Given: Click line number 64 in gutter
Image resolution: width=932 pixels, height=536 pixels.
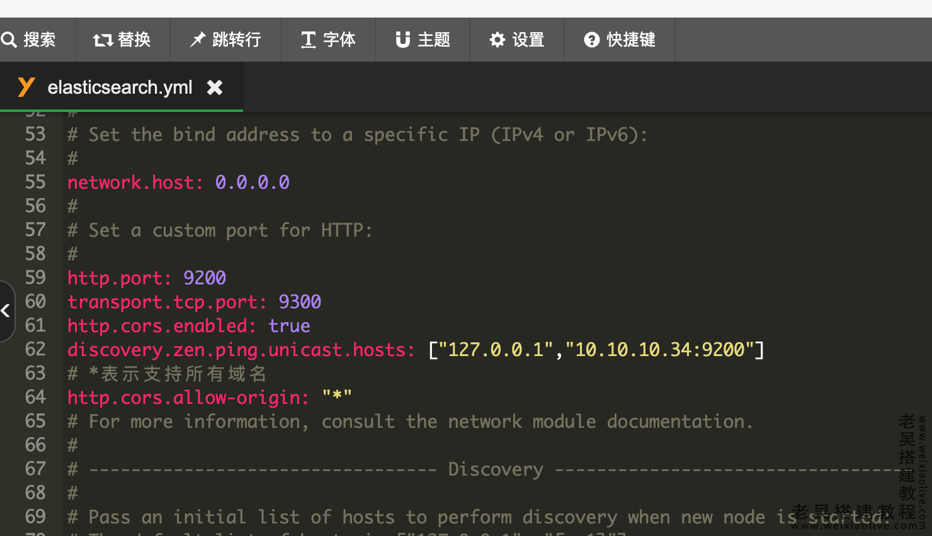Looking at the screenshot, I should tap(35, 397).
